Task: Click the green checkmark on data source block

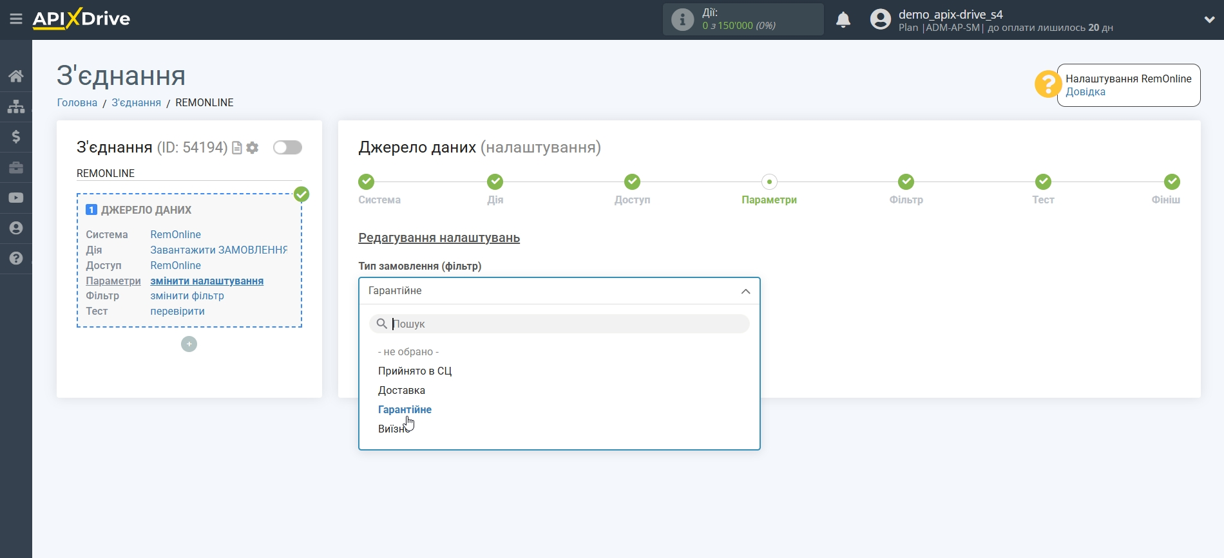Action: (x=301, y=194)
